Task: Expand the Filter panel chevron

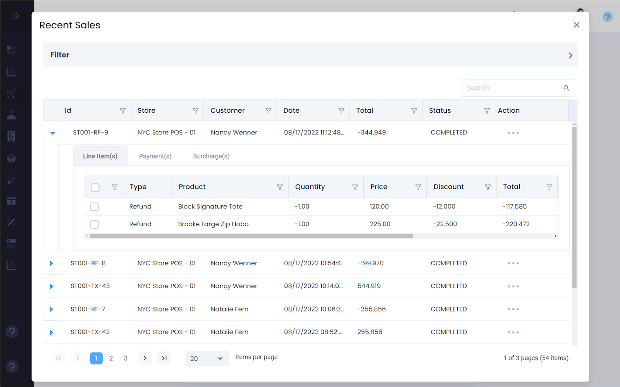Action: pos(570,55)
